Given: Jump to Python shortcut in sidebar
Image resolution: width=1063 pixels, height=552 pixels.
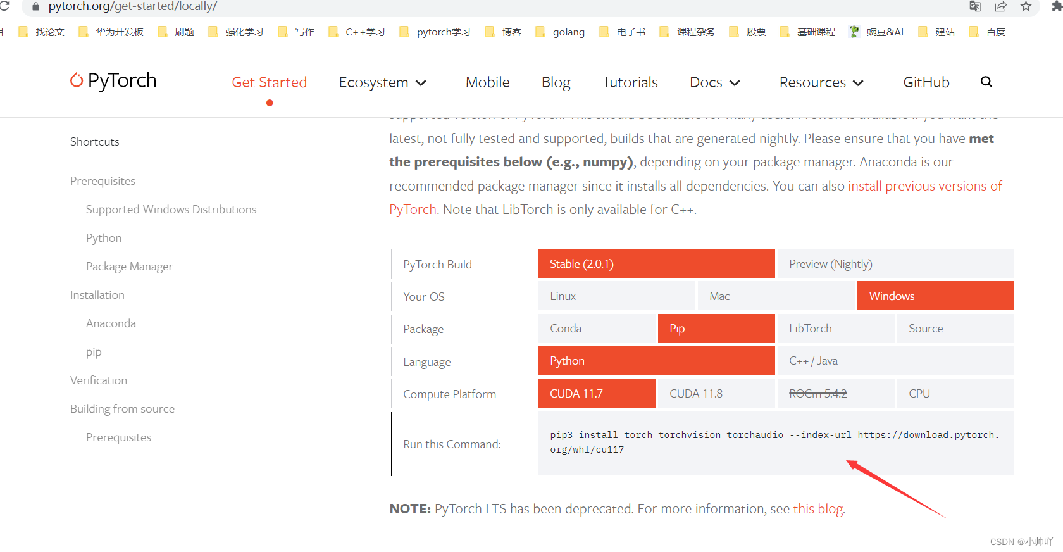Looking at the screenshot, I should click(x=104, y=237).
